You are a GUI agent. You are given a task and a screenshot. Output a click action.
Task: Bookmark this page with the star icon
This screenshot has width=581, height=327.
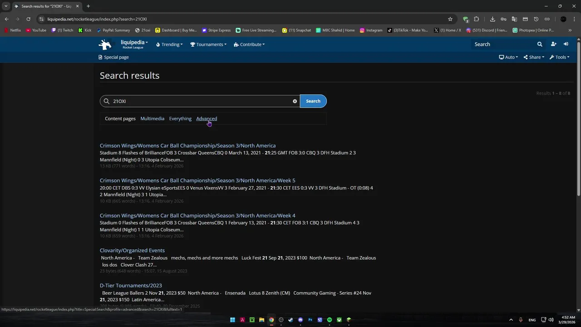450,19
